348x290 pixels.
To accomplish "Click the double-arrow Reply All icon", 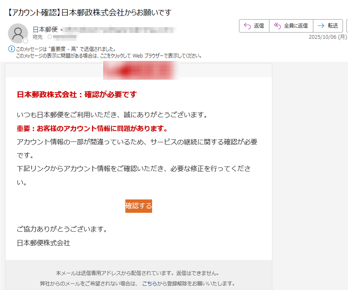I will [x=277, y=25].
